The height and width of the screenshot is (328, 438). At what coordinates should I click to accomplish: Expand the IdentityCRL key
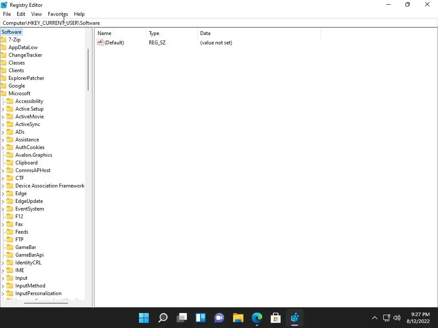click(x=3, y=263)
